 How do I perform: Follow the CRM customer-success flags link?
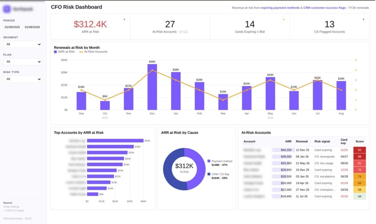pos(325,8)
